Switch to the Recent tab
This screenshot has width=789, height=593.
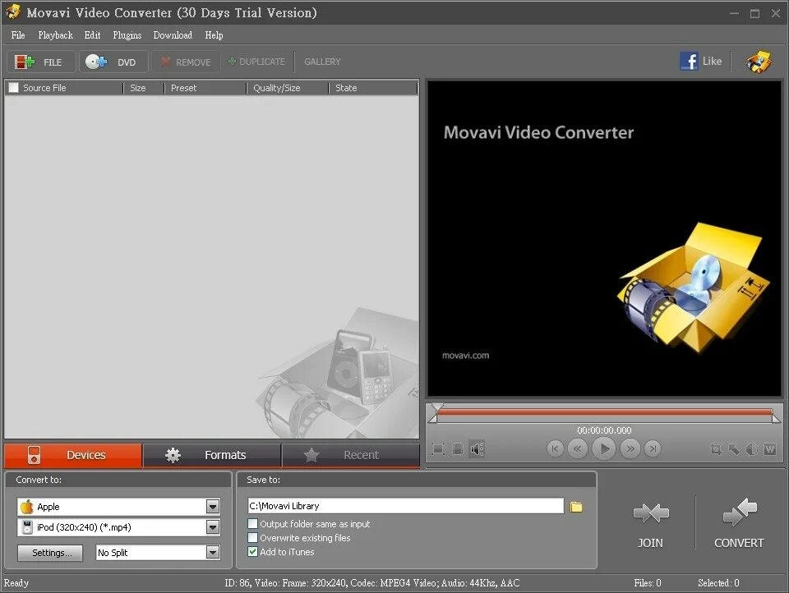point(351,455)
